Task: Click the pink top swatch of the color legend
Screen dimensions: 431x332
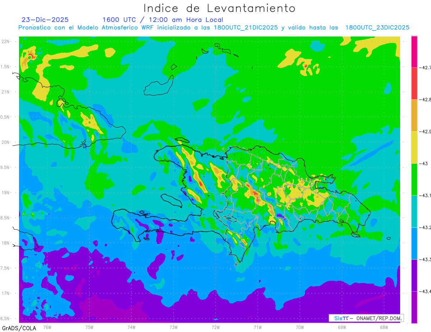Action: [414, 52]
